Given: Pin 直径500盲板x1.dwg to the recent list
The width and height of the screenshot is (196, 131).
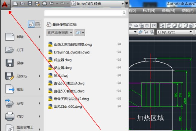Looking at the screenshot, I should tap(119, 91).
